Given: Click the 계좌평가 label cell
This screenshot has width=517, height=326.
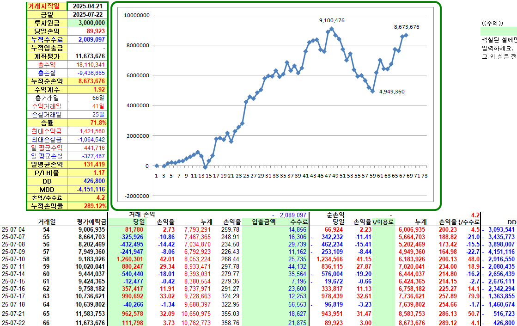Looking at the screenshot, I should [47, 56].
